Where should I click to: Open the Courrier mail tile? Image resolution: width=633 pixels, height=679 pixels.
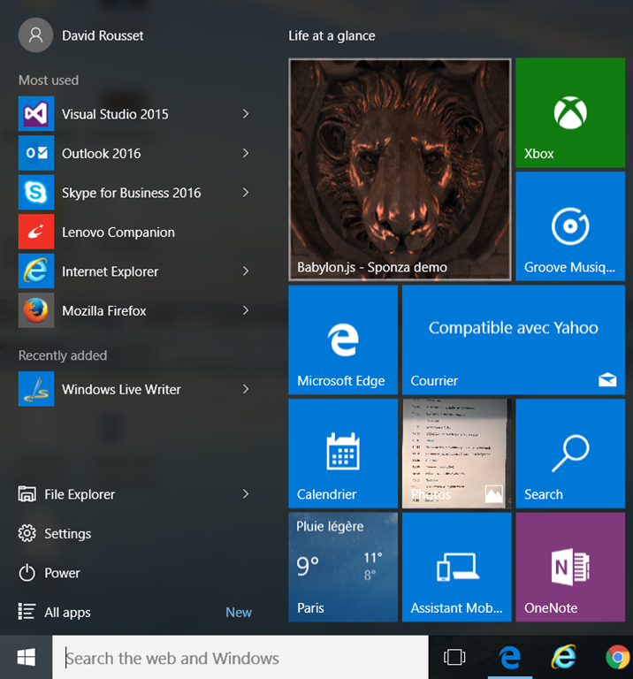514,339
